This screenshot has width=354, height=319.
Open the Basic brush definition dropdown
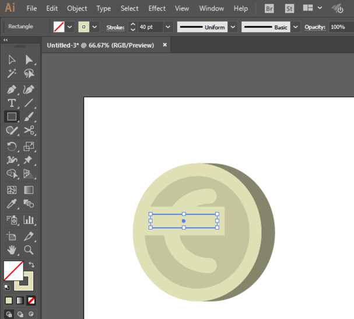coord(295,27)
